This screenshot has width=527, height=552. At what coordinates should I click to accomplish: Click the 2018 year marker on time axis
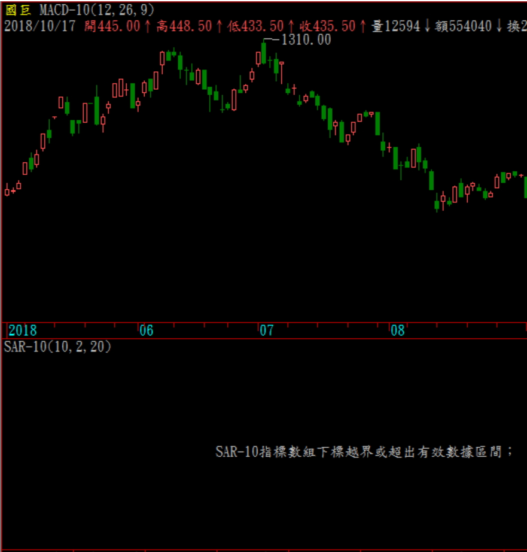23,330
